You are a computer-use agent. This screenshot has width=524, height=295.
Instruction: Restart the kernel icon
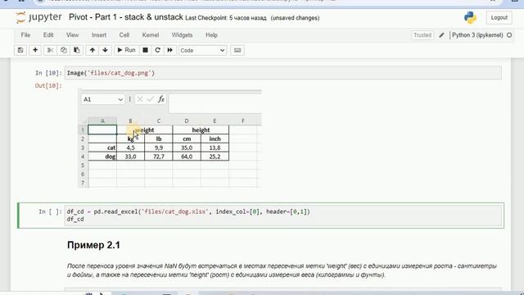tap(157, 50)
